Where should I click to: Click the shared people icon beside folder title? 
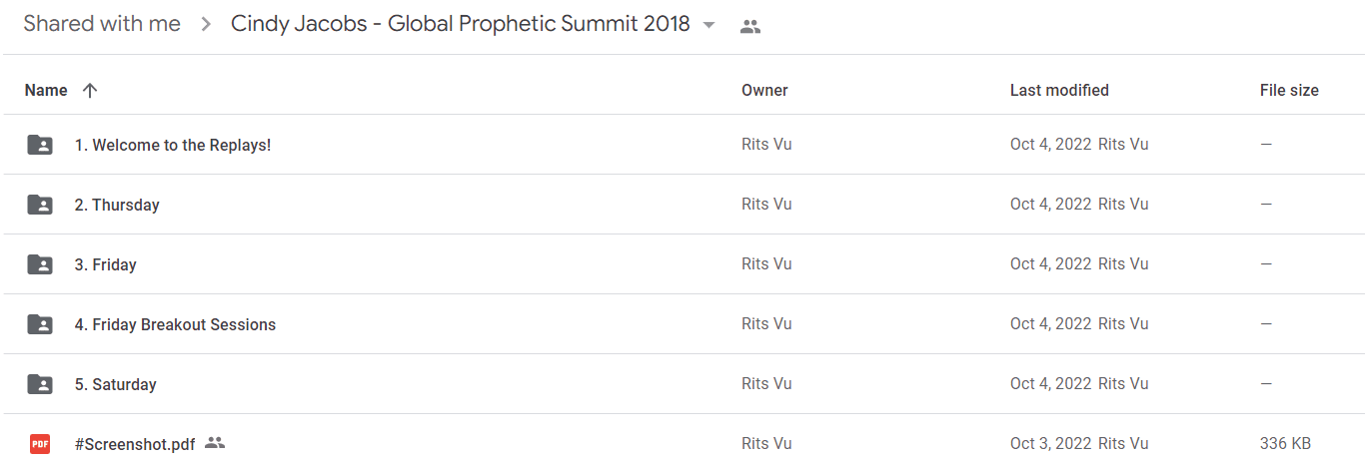(x=750, y=27)
